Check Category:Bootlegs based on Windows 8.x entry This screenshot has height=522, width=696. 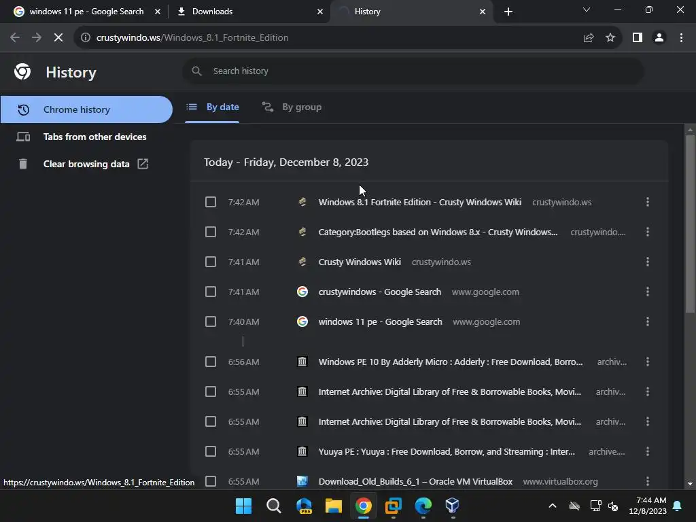coord(211,232)
